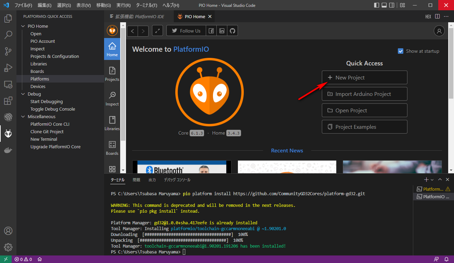
Task: Click the Bluetooth news thumbnail
Action: [182, 167]
